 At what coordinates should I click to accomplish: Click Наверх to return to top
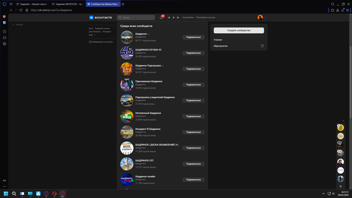tap(18, 25)
